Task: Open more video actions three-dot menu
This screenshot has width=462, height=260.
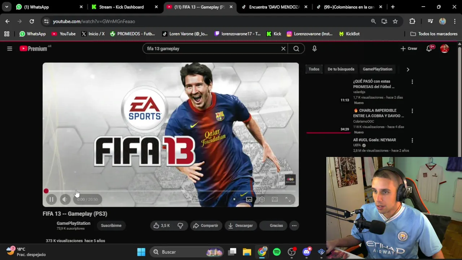Action: point(294,225)
